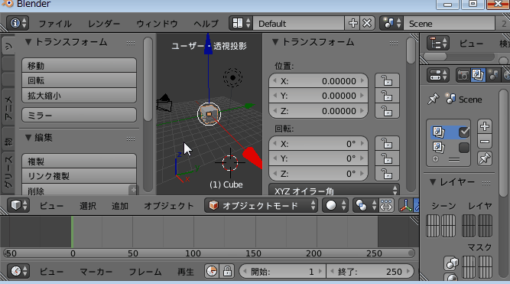The height and width of the screenshot is (284, 510).
Task: Click the 拡大縮小 button
Action: pyautogui.click(x=79, y=96)
